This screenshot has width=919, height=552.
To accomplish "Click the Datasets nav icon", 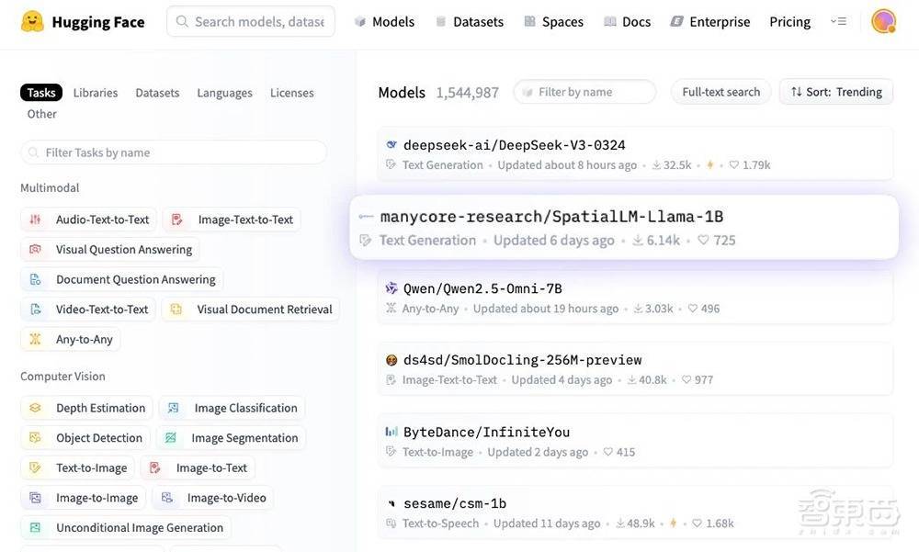I will click(441, 22).
